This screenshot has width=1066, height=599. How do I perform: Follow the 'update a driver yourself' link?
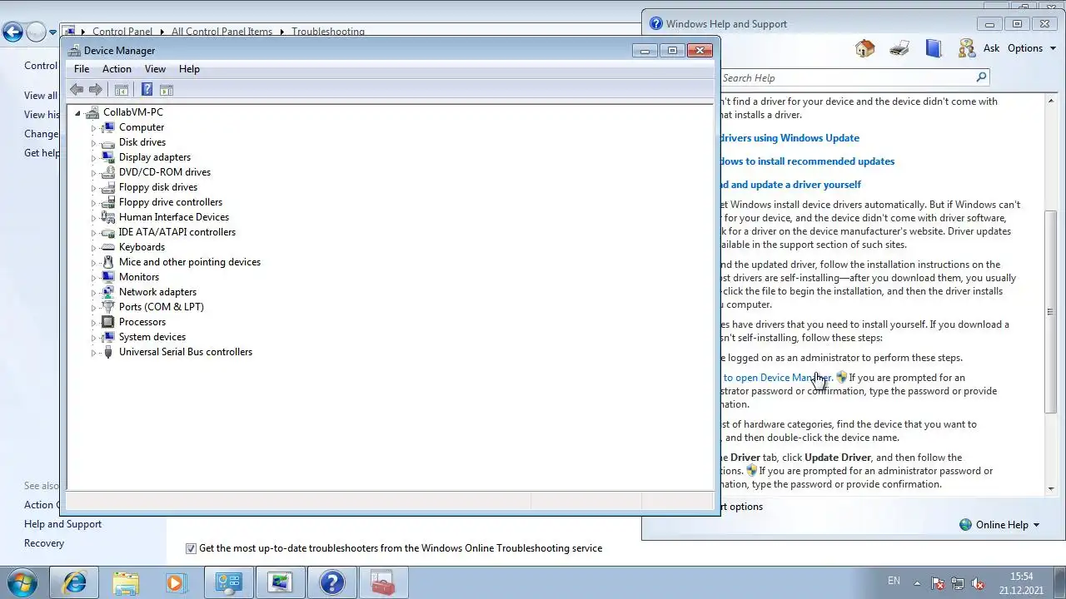791,185
